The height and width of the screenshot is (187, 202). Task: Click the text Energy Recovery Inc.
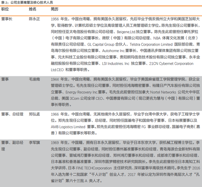tap(82, 92)
